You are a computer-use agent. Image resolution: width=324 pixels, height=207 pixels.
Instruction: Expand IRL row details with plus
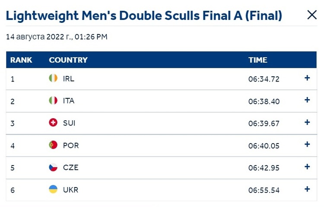point(307,78)
